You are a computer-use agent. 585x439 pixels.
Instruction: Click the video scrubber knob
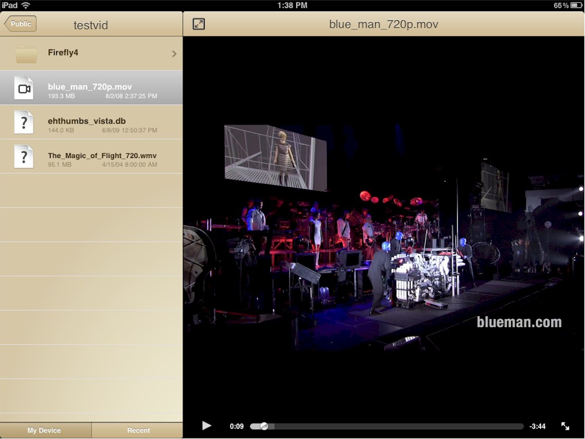click(x=264, y=426)
